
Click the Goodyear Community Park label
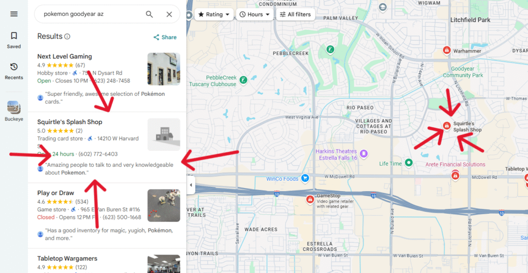(x=463, y=72)
